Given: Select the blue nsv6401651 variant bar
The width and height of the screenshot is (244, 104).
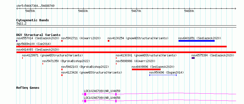Looking at the screenshot, I should coord(197,41).
